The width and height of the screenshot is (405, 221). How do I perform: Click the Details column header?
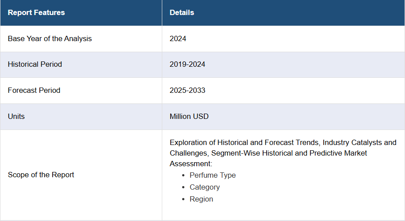pos(182,13)
